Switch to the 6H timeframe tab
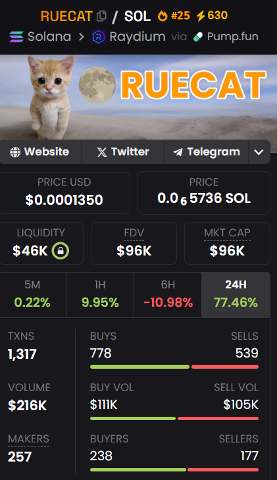The image size is (277, 480). point(168,295)
